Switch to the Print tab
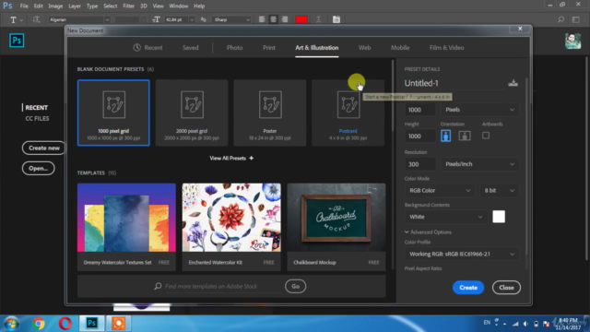 click(x=269, y=48)
